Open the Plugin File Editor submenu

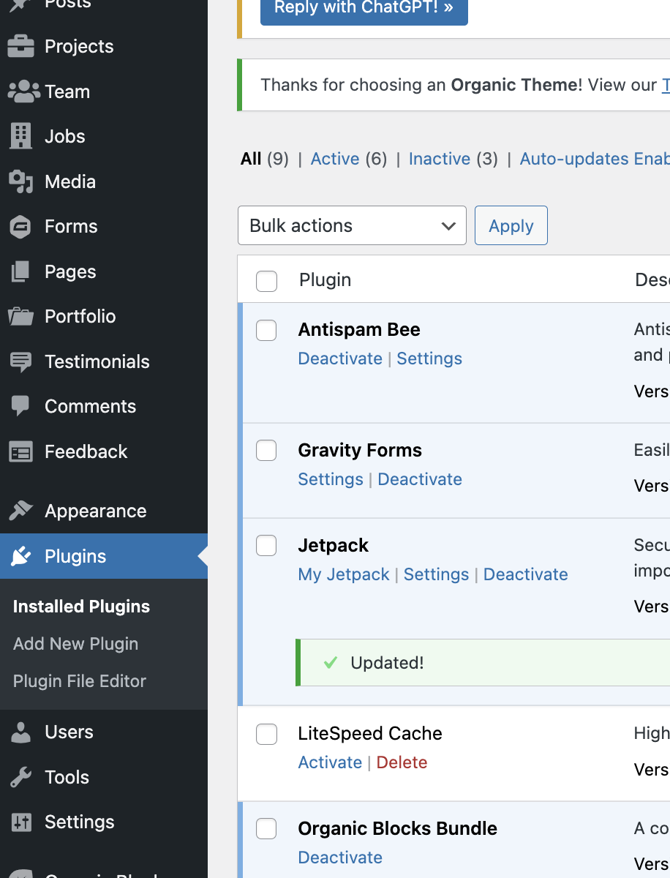point(80,681)
